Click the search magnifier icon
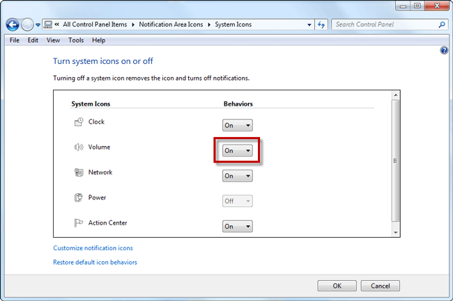Viewport: 453px width, 301px height. tap(442, 25)
